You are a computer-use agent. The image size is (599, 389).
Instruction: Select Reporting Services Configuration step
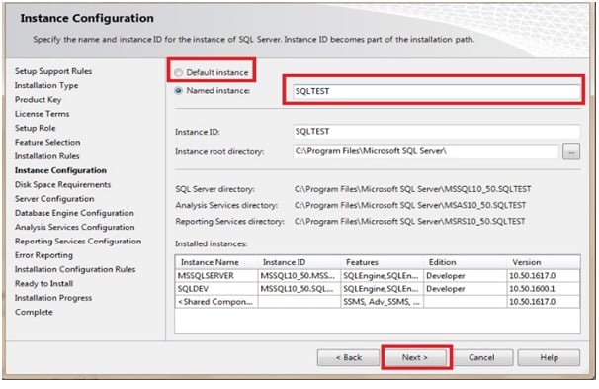pos(78,241)
